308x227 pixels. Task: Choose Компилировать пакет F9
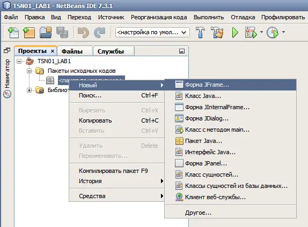(117, 171)
